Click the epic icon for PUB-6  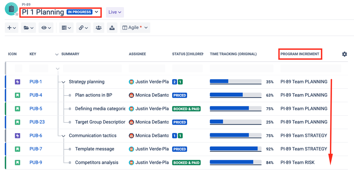tap(17, 136)
